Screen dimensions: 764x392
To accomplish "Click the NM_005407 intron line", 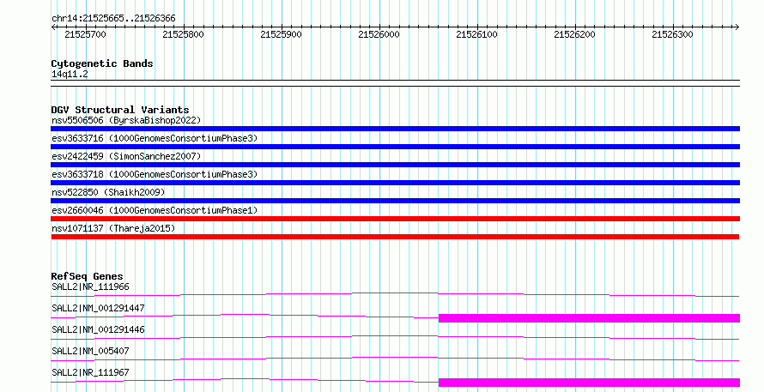I will 395,358.
